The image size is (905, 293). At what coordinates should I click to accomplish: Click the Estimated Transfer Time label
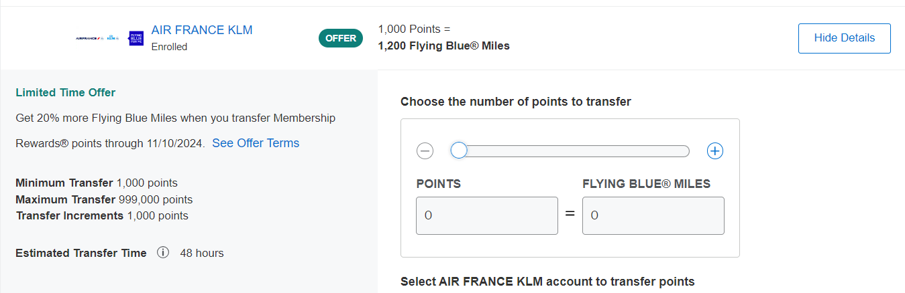pos(81,253)
